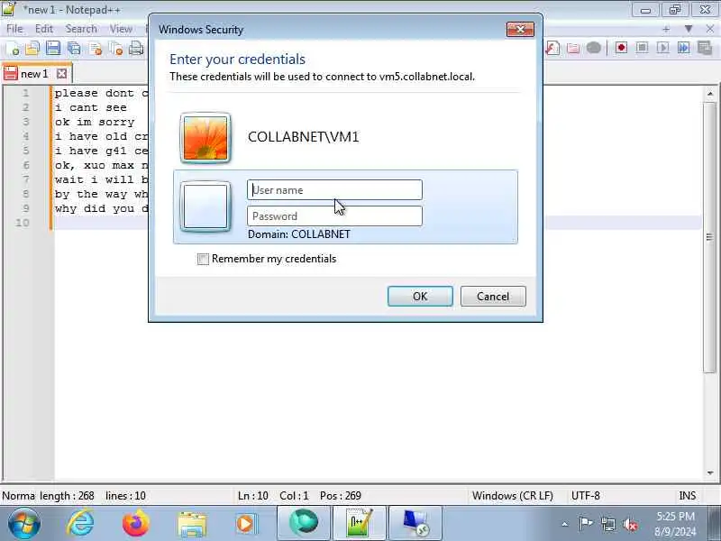Close Windows Security dialog with red X

pyautogui.click(x=520, y=30)
